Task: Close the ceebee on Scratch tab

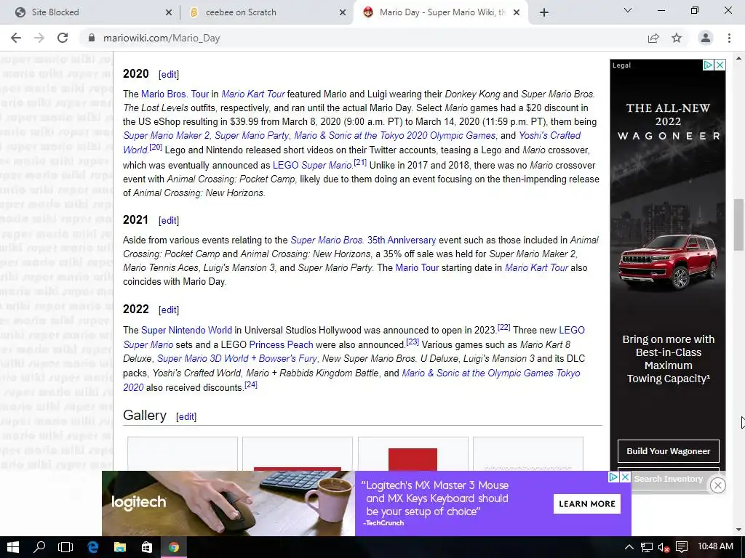Action: click(x=343, y=12)
